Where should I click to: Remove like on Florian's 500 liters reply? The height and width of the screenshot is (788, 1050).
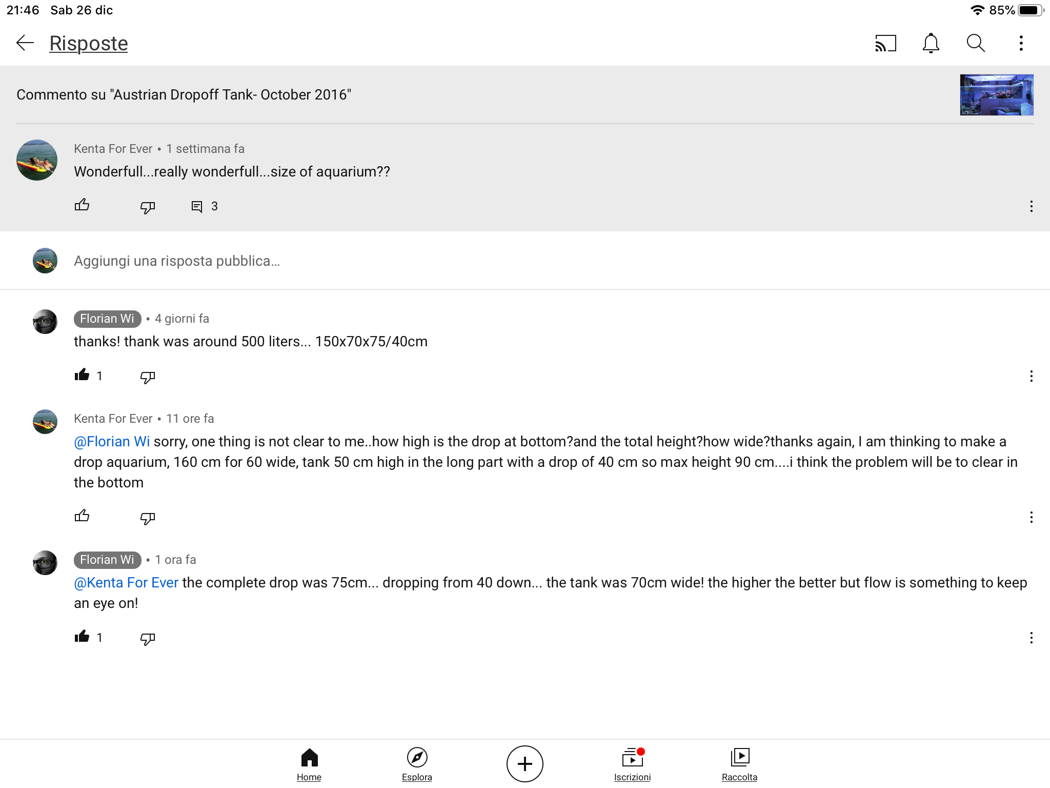click(x=82, y=376)
